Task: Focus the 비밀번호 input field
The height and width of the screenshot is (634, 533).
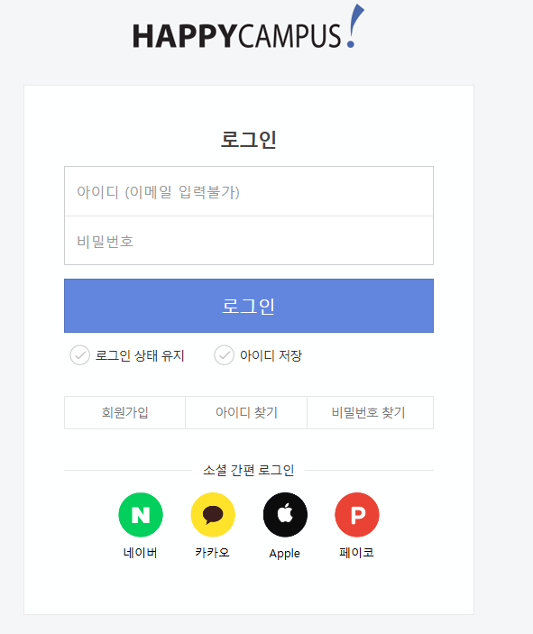Action: click(249, 241)
